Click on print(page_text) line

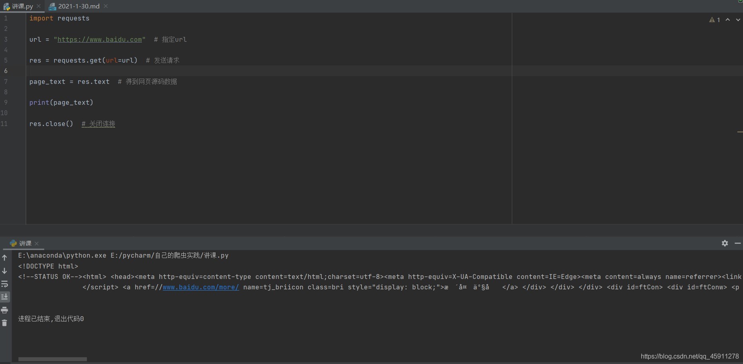61,102
